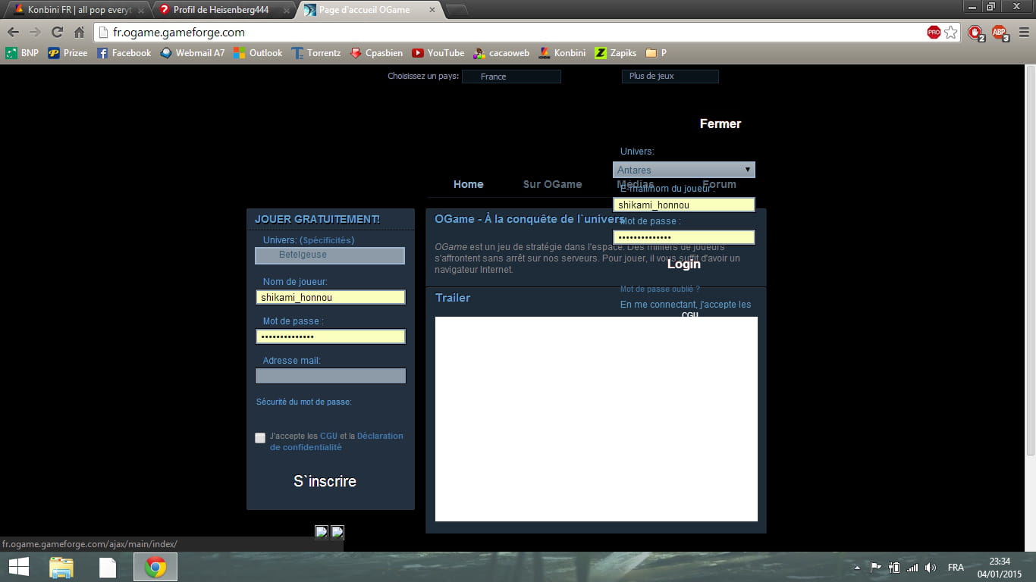
Task: Click the Chrome icon in the taskbar
Action: point(155,567)
